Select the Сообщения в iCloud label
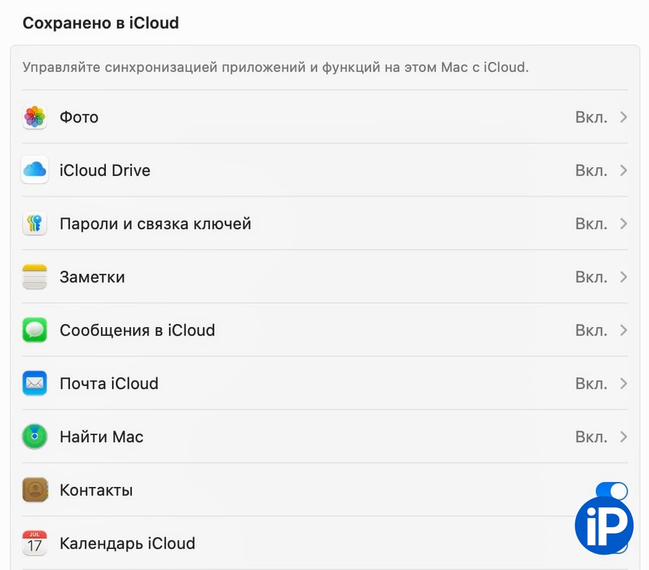 (137, 330)
